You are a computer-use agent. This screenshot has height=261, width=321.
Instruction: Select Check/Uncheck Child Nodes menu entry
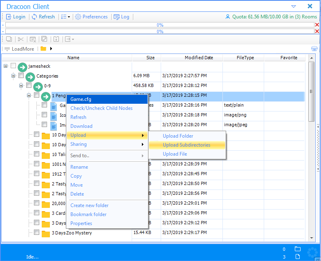coord(107,108)
